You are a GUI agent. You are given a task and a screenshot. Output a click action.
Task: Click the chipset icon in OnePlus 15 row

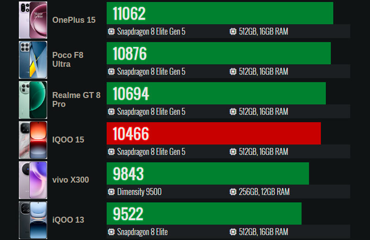[x=111, y=32]
